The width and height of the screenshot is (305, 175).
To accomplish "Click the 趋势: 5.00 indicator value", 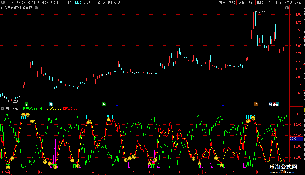I will pyautogui.click(x=70, y=108).
